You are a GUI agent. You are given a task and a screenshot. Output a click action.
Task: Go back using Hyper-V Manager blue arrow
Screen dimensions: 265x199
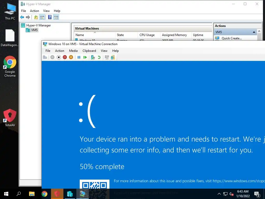point(22,17)
